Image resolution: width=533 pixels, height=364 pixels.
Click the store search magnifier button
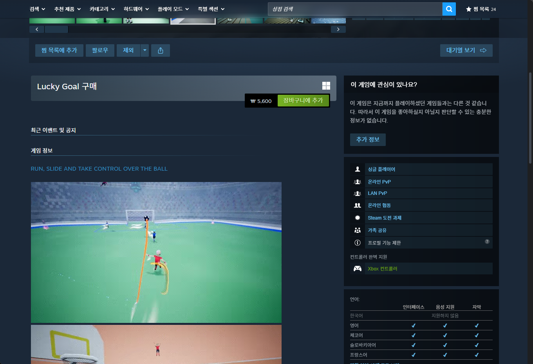[x=449, y=9]
